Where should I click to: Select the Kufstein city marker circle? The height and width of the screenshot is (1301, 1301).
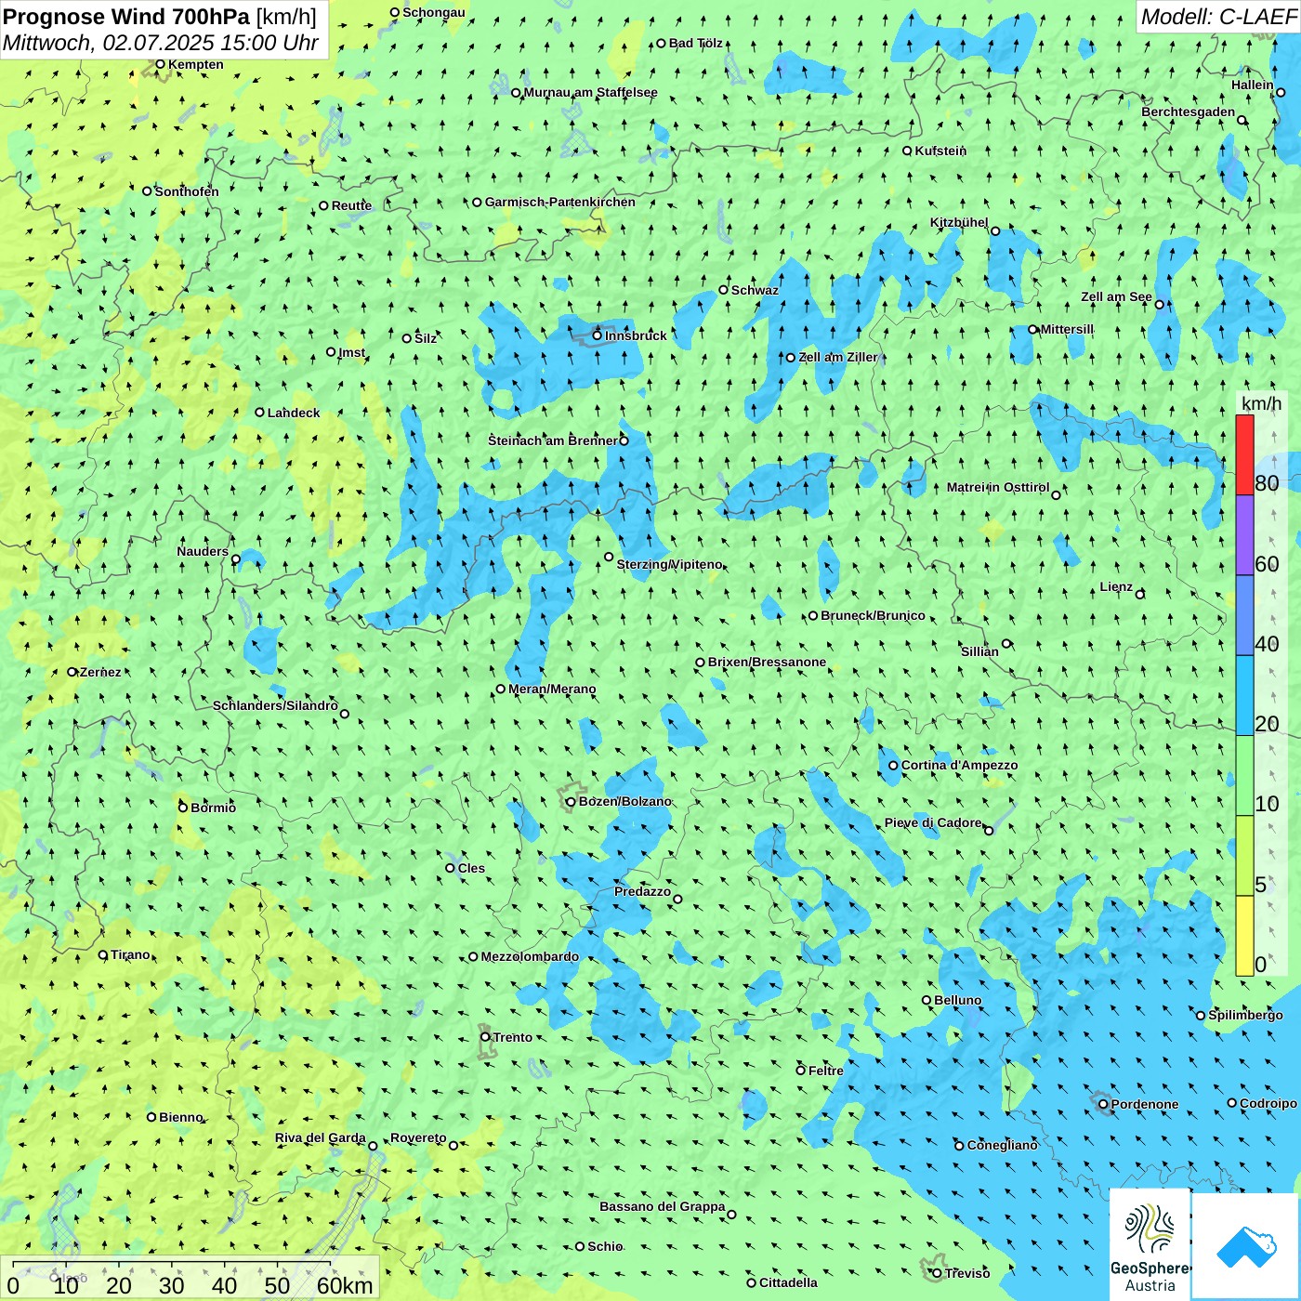(907, 151)
